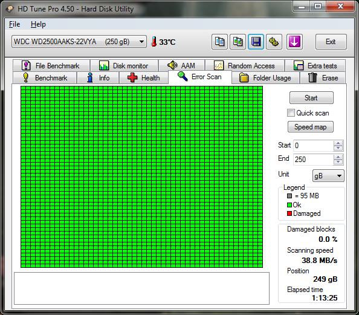Enable the Quick scan checkbox
Screen dimensions: 359x315
tap(291, 113)
